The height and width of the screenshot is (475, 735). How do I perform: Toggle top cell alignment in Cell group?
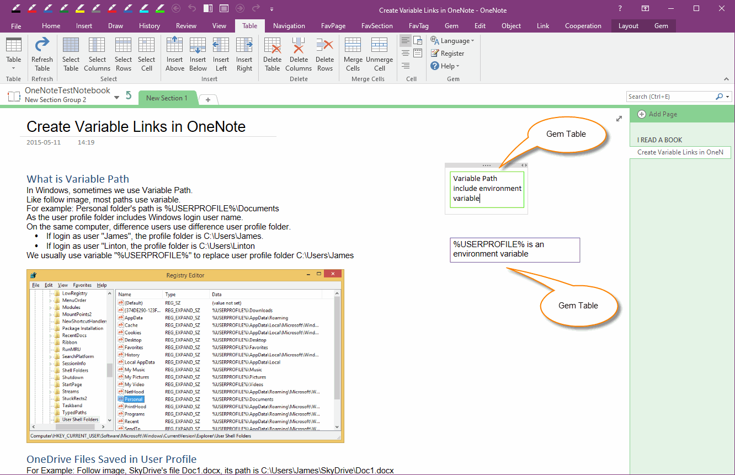[404, 39]
